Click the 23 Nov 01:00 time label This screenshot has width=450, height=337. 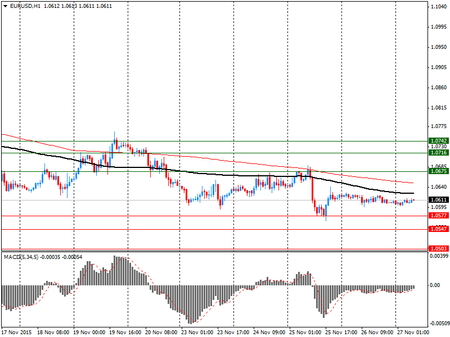tap(197, 333)
